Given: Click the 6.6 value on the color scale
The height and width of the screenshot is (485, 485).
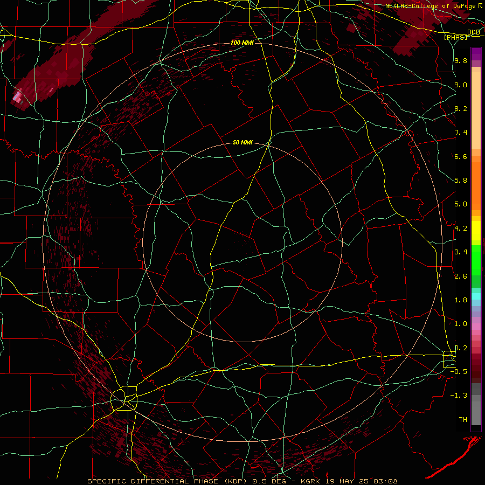Looking at the screenshot, I should (x=461, y=156).
